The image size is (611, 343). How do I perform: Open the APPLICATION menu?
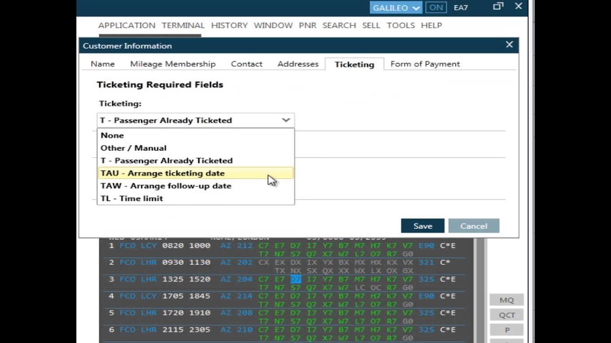pos(126,25)
